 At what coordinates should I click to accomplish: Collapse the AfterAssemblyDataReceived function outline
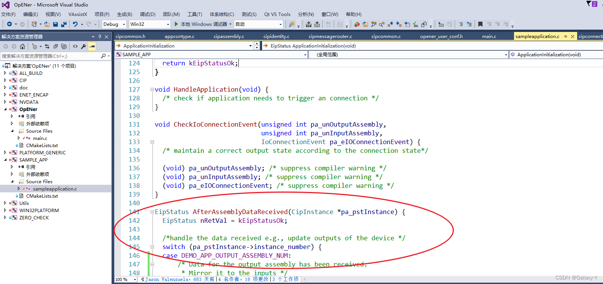pos(152,212)
